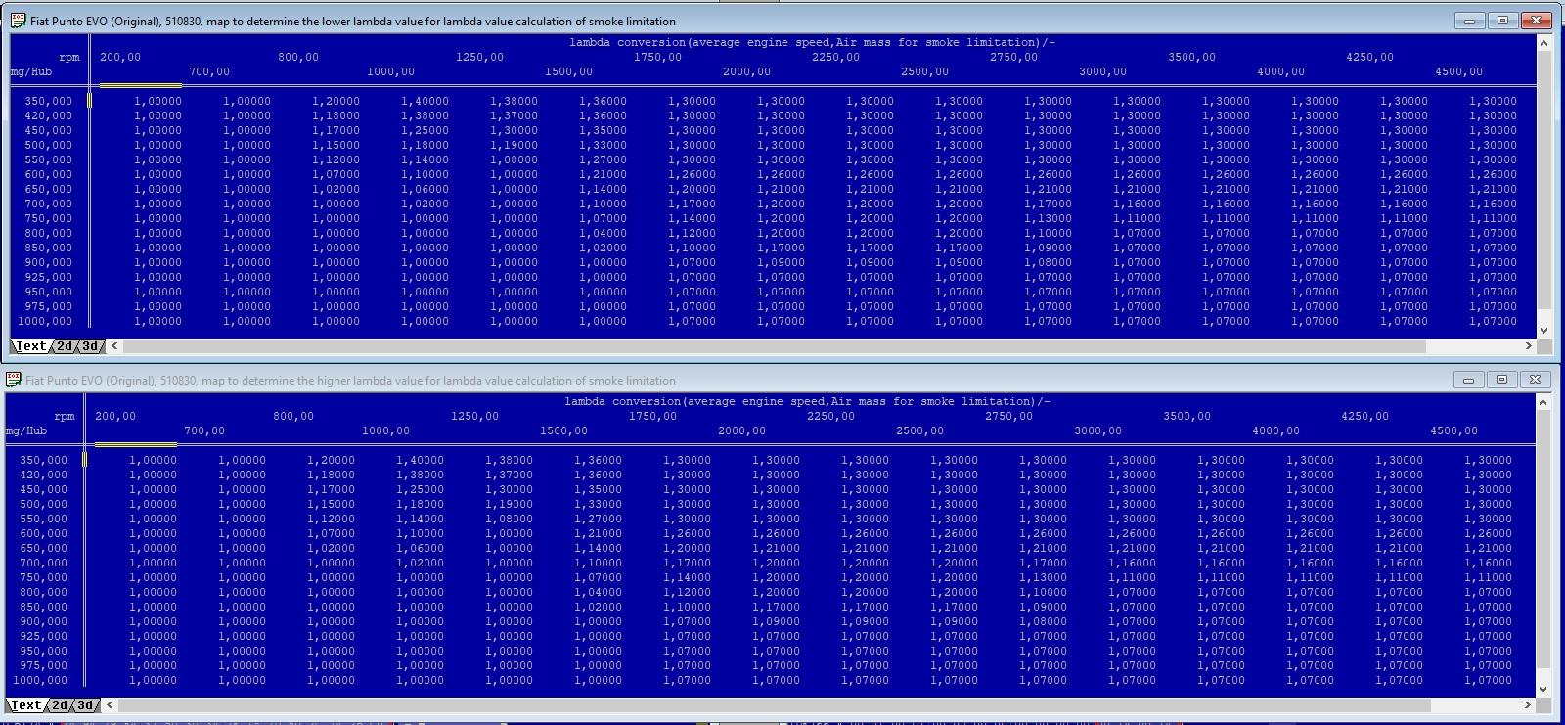Select value 1,19000 in lower lambda window
1565x725 pixels.
[x=514, y=145]
